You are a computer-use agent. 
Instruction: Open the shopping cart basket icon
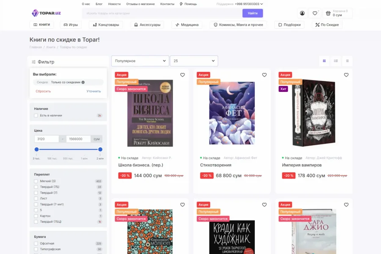(x=328, y=13)
